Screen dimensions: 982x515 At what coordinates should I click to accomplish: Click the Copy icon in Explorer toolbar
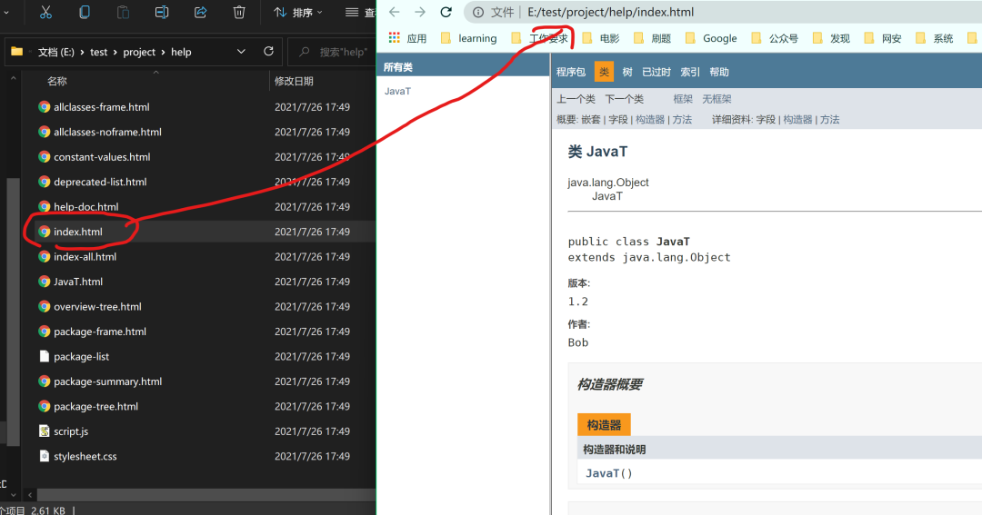tap(84, 12)
